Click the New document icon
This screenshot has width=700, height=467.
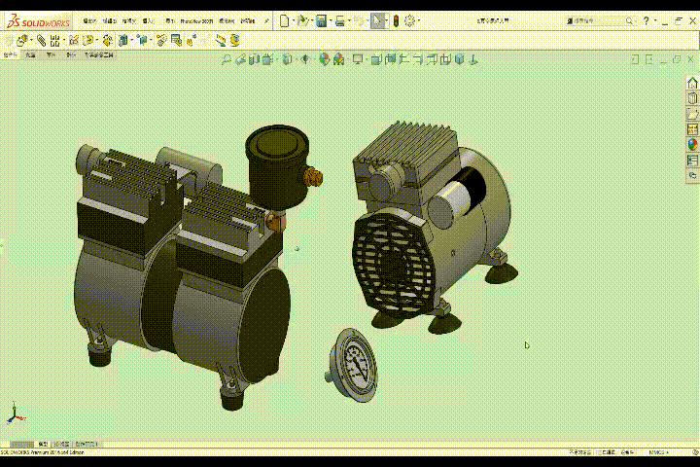(x=284, y=20)
